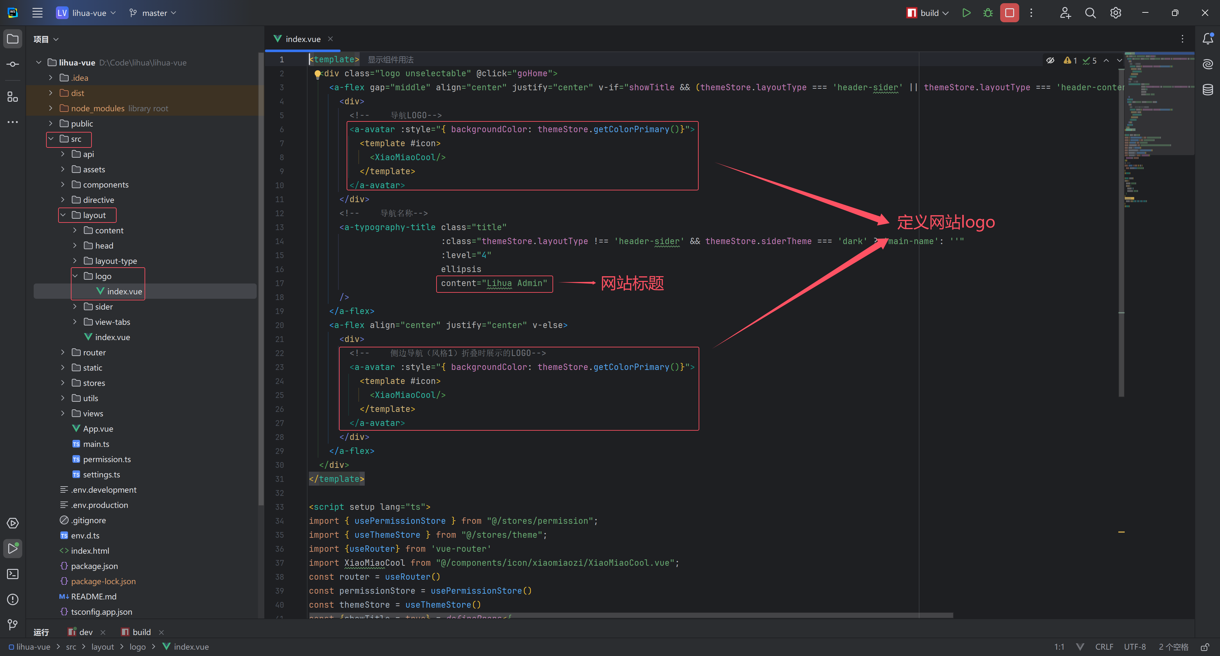Open Search Everywhere magnifier icon
Screen dimensions: 1220x656
1090,13
